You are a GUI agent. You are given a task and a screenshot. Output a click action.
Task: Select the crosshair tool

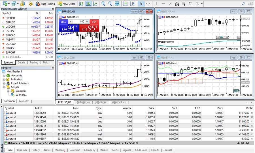point(148,4)
